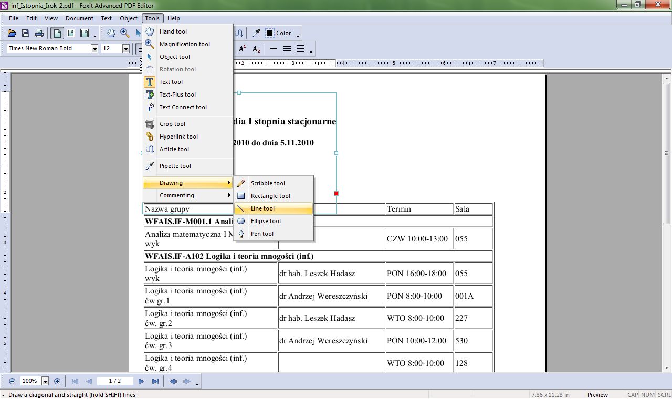Viewport: 672px width, 399px height.
Task: Click the red selection handle
Action: (336, 193)
